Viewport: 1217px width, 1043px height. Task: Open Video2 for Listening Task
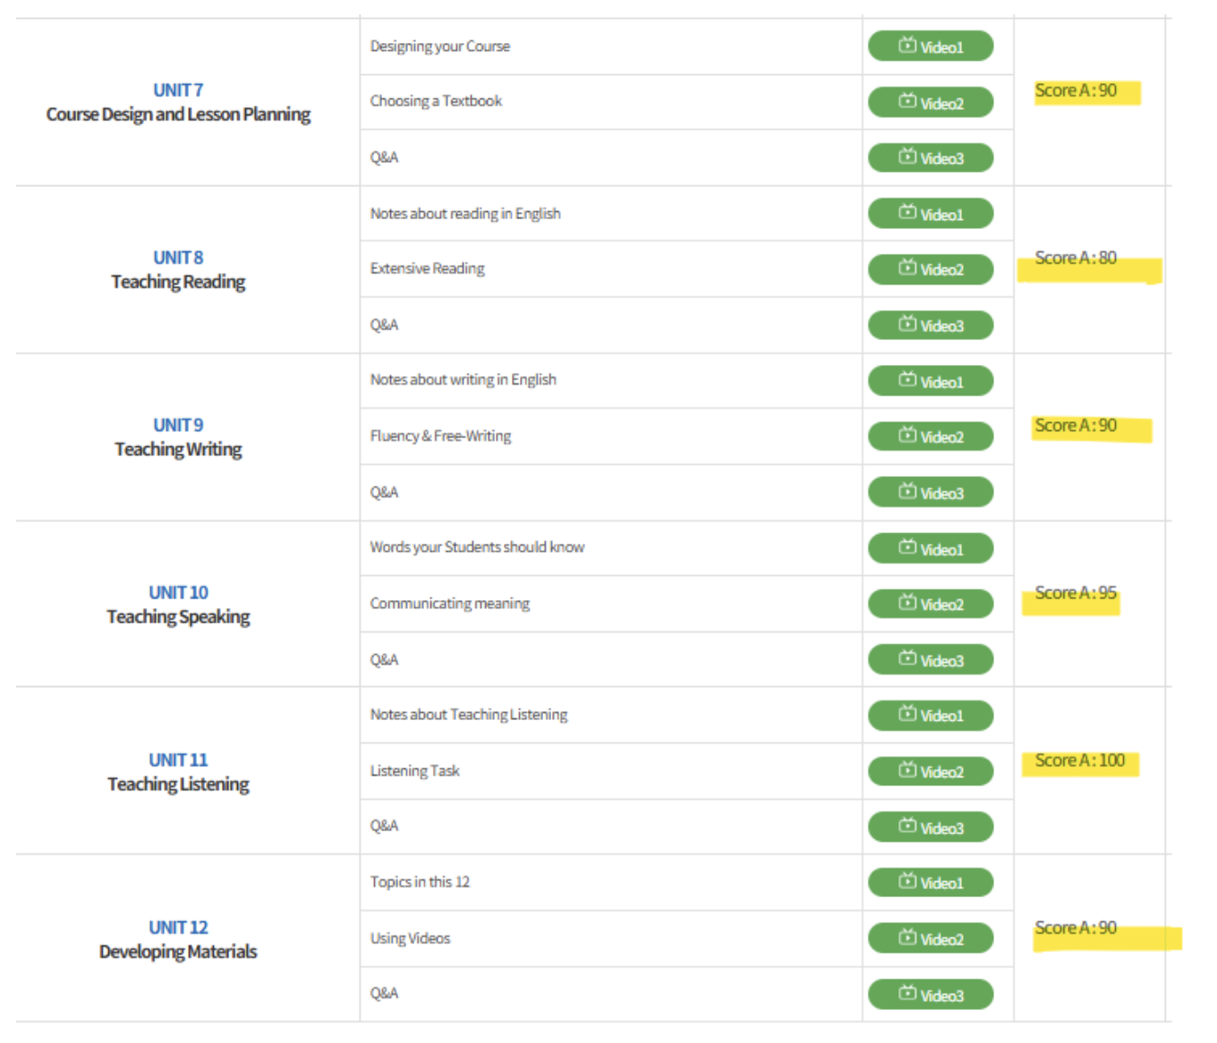point(930,771)
